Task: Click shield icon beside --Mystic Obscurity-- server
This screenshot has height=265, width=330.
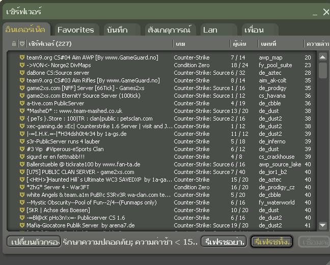Action: (x=22, y=202)
